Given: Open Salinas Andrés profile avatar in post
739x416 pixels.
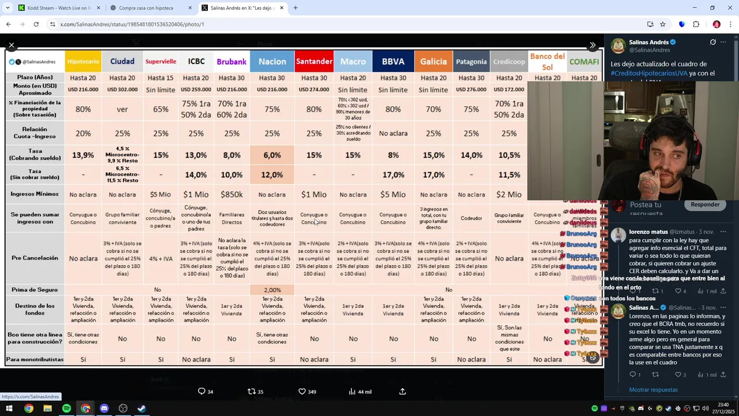Looking at the screenshot, I should pyautogui.click(x=618, y=46).
